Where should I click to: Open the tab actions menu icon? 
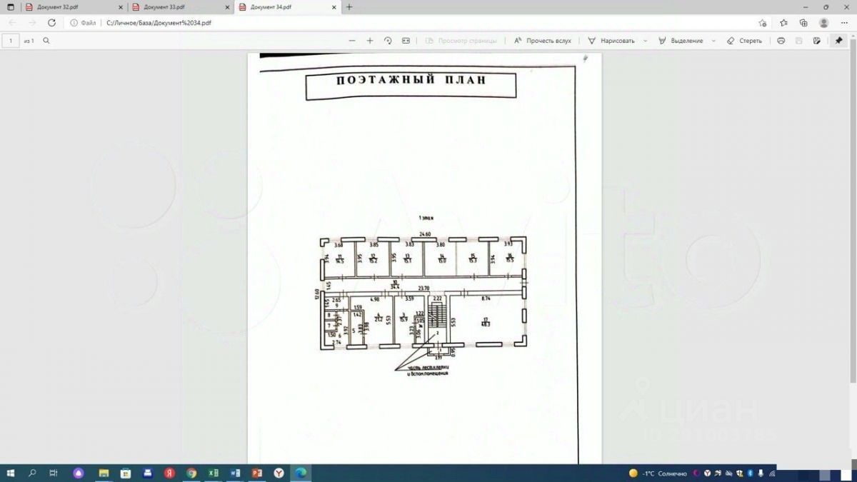[x=10, y=7]
